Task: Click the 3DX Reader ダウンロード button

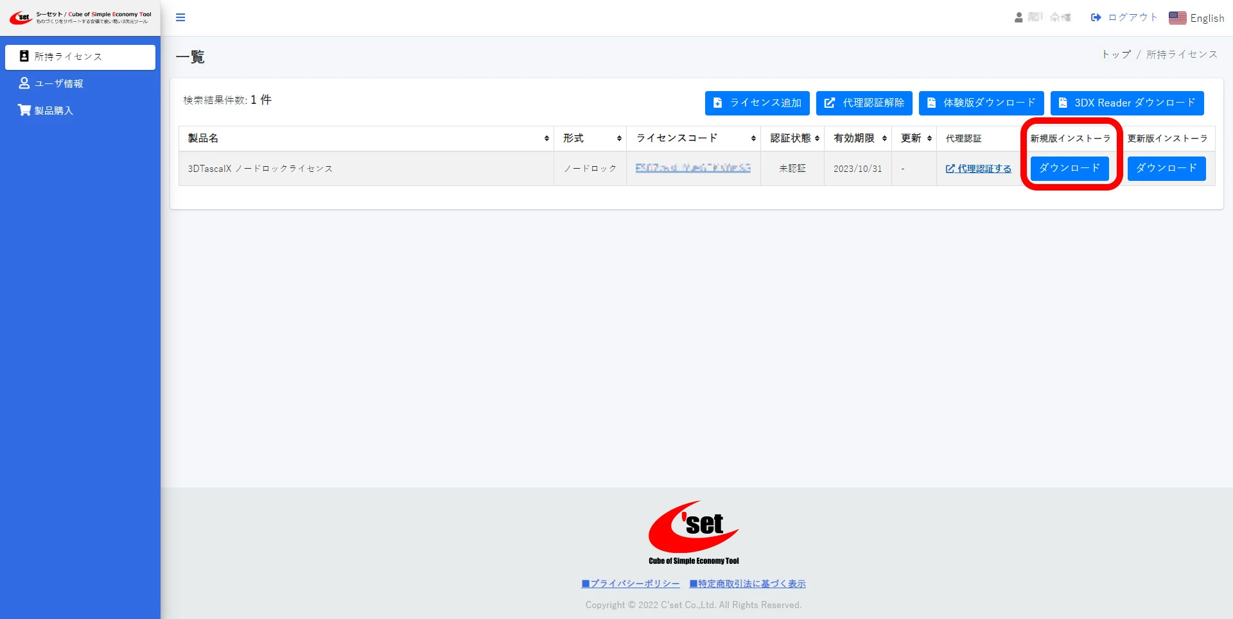Action: pos(1126,103)
